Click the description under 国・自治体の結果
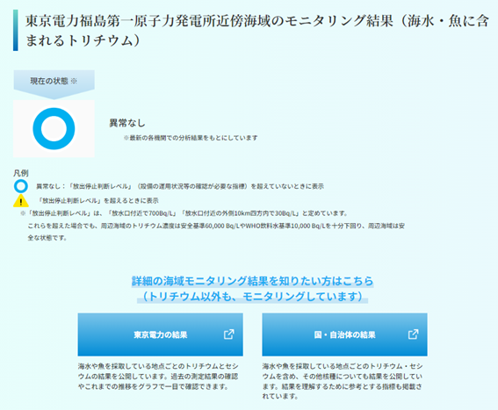 pyautogui.click(x=343, y=381)
